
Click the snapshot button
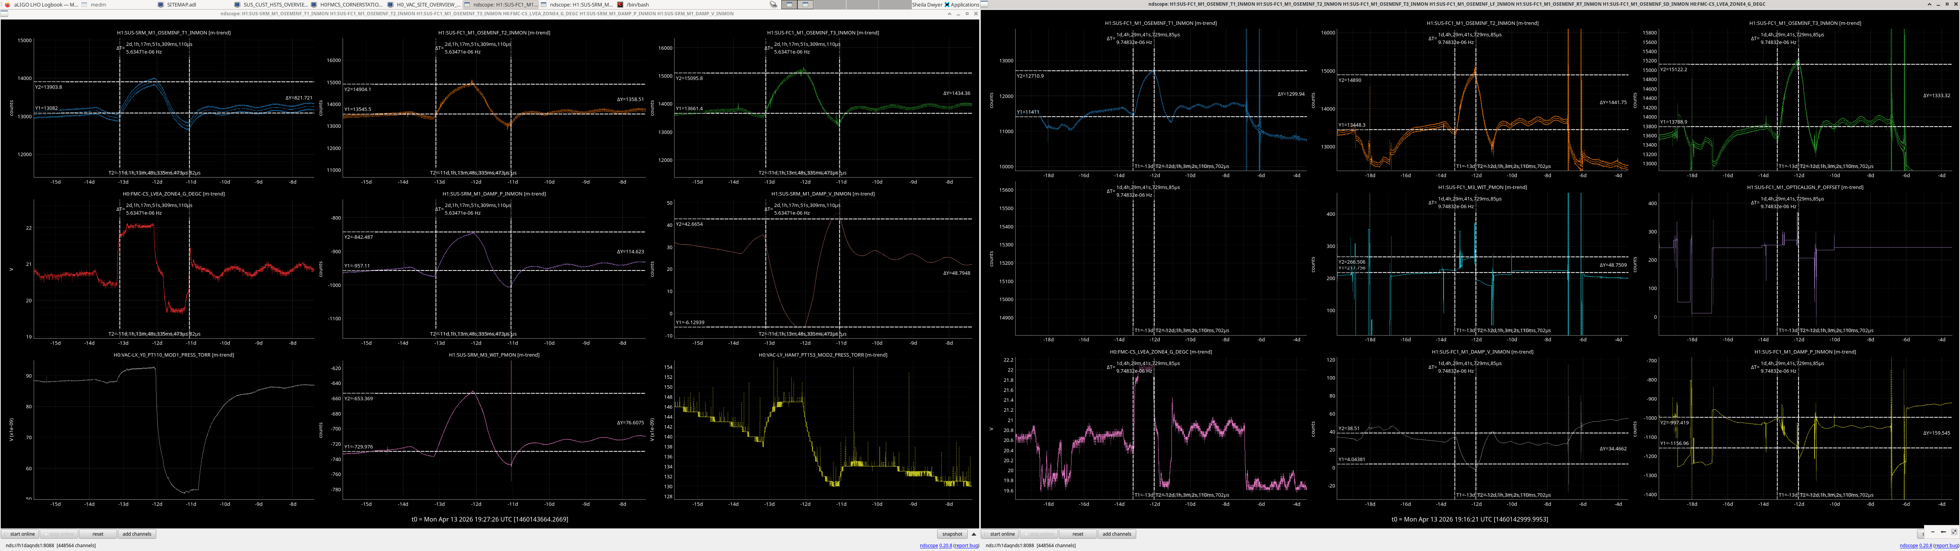click(x=952, y=534)
